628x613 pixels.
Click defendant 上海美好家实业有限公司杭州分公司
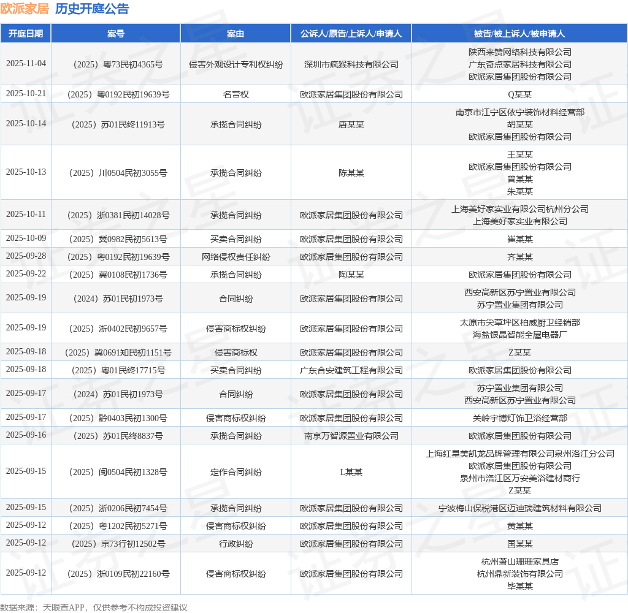(x=520, y=209)
